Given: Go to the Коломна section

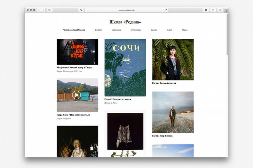Looking at the screenshot, I should [x=116, y=30].
